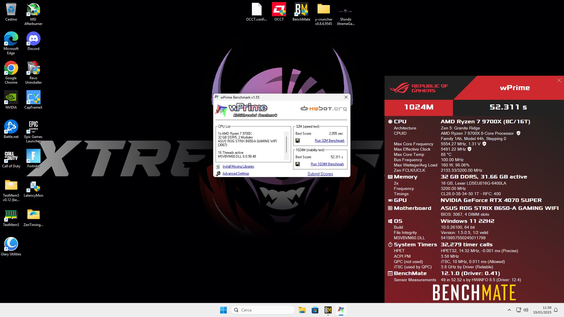The height and width of the screenshot is (317, 564).
Task: Click the Republic of Gamers logo
Action: point(419,88)
